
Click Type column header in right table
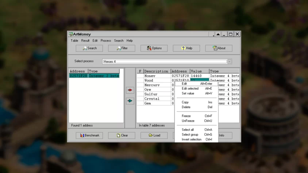(x=224, y=71)
